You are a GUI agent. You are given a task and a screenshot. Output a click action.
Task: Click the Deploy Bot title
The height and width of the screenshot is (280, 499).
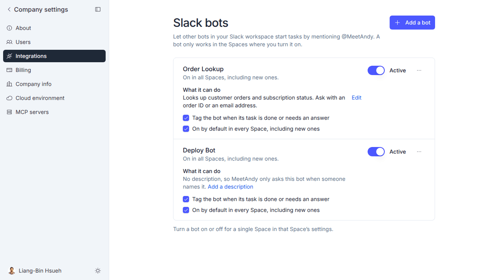click(199, 150)
